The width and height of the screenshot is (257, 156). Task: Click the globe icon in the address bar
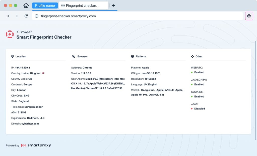(37, 16)
